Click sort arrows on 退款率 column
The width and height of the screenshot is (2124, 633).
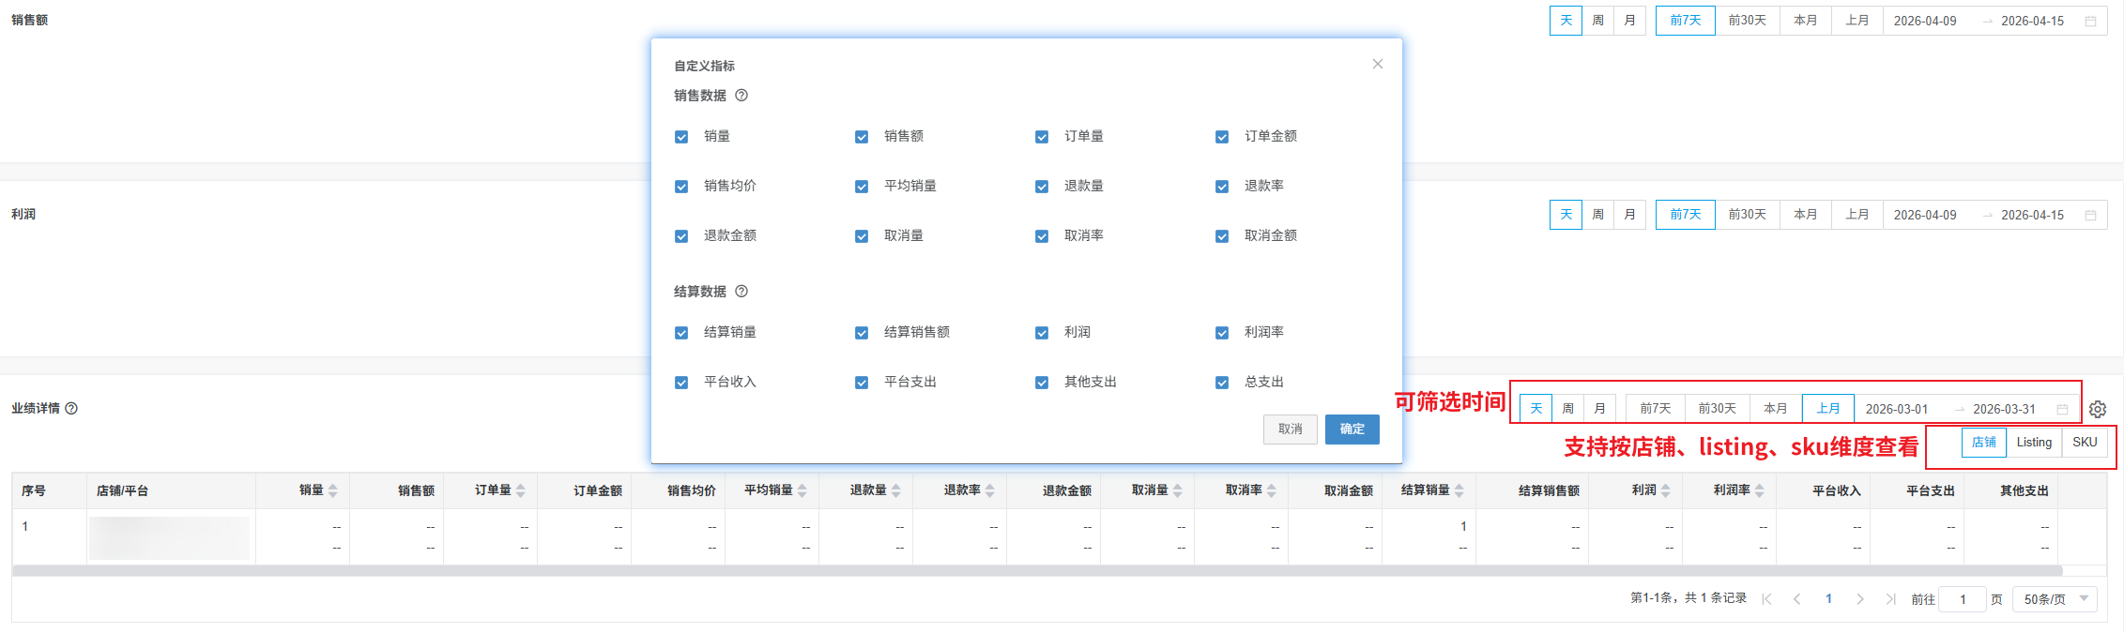(x=990, y=490)
